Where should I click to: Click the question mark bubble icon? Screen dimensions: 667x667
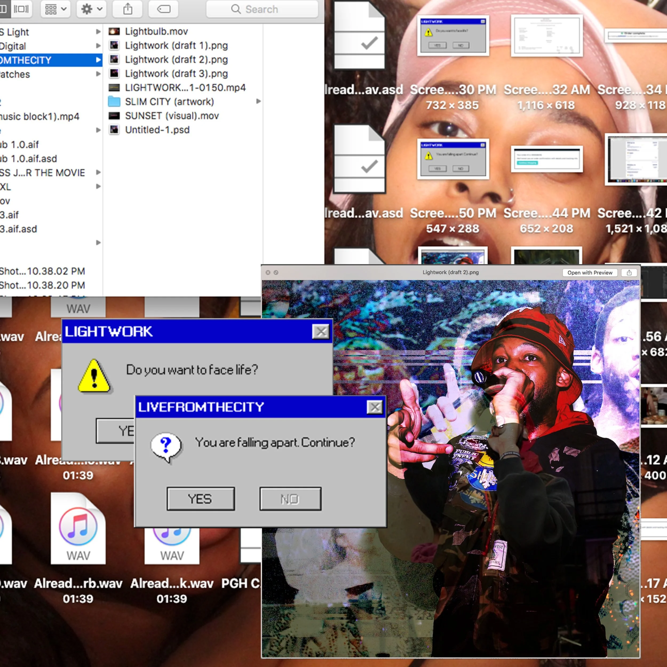(x=166, y=447)
